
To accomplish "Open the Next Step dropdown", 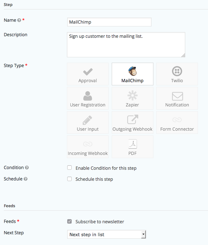I will point(106,234).
